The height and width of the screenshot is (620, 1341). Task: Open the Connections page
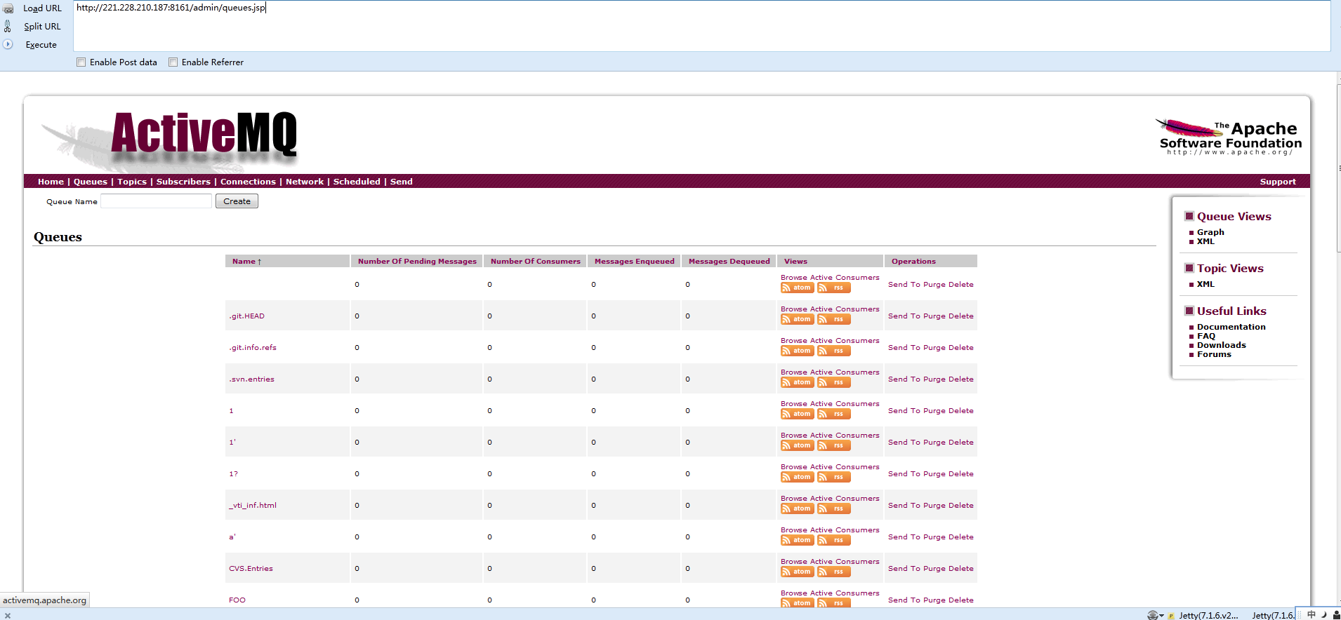coord(248,182)
